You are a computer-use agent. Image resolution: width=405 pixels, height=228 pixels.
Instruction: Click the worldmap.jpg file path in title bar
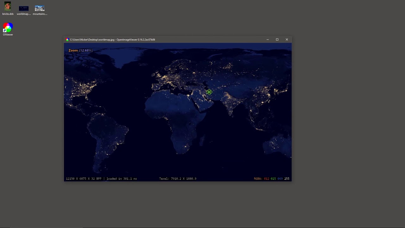92,40
